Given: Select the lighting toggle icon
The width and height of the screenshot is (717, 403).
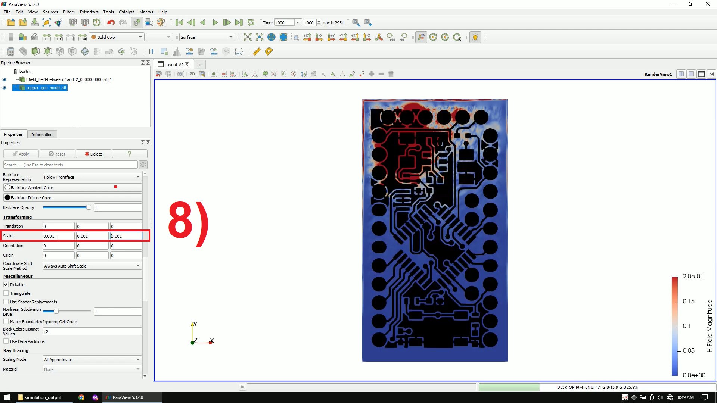Looking at the screenshot, I should [x=475, y=37].
